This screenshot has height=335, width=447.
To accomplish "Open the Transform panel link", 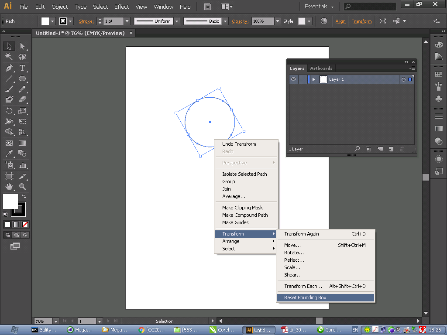I will (x=361, y=21).
